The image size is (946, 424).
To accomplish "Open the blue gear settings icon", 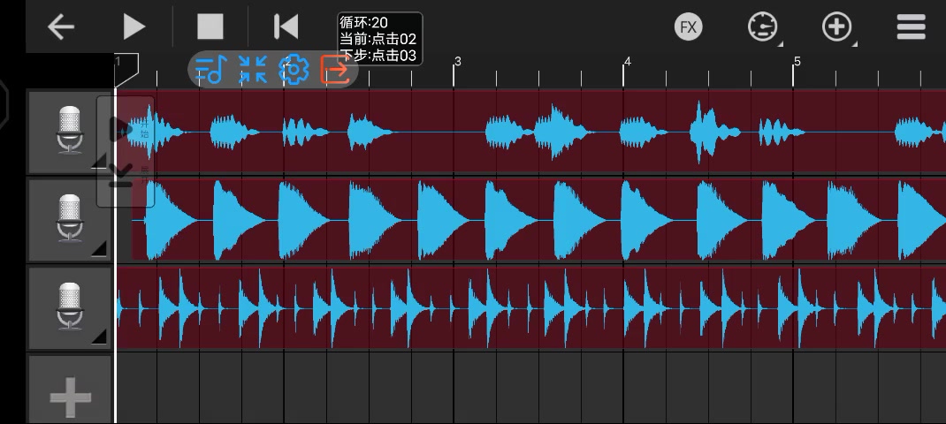I will 294,70.
